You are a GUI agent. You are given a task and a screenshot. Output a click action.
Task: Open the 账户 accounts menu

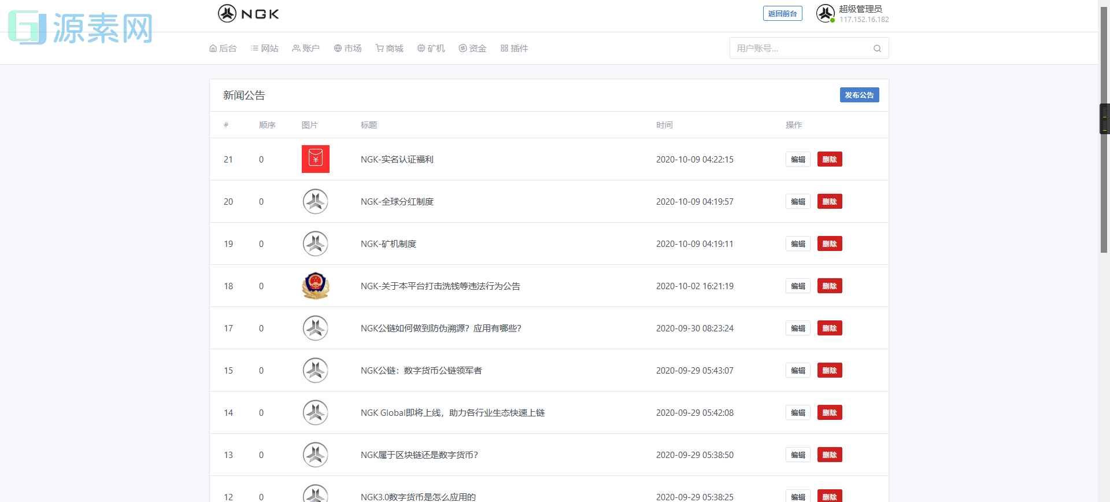[x=306, y=49]
